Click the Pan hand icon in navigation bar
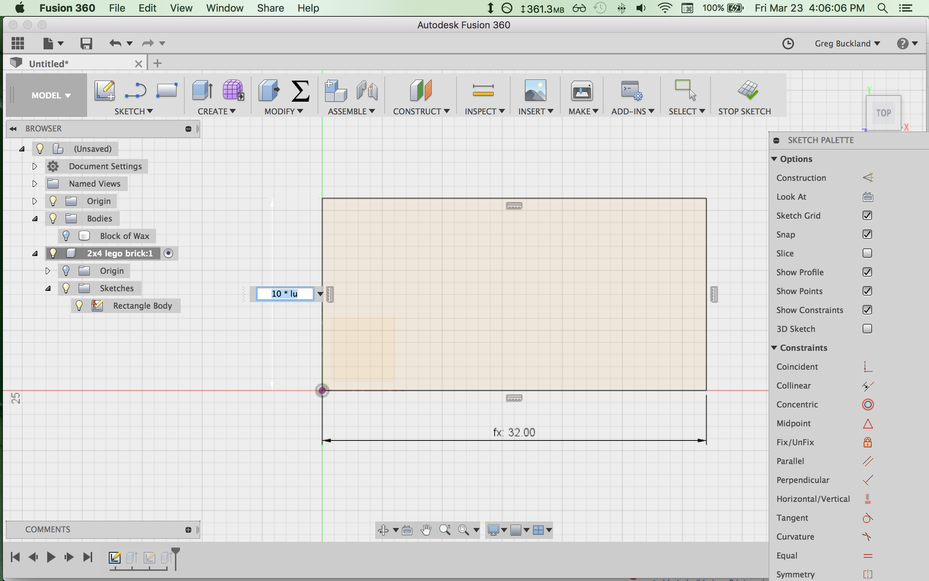 (426, 530)
